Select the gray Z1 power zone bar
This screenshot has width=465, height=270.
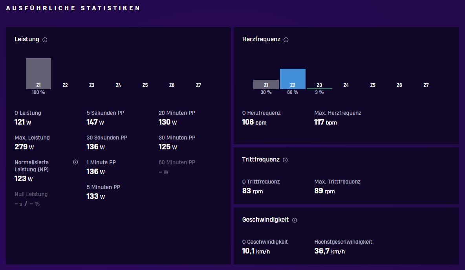(x=38, y=73)
